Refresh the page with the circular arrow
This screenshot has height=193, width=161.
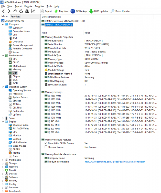coord(21,11)
